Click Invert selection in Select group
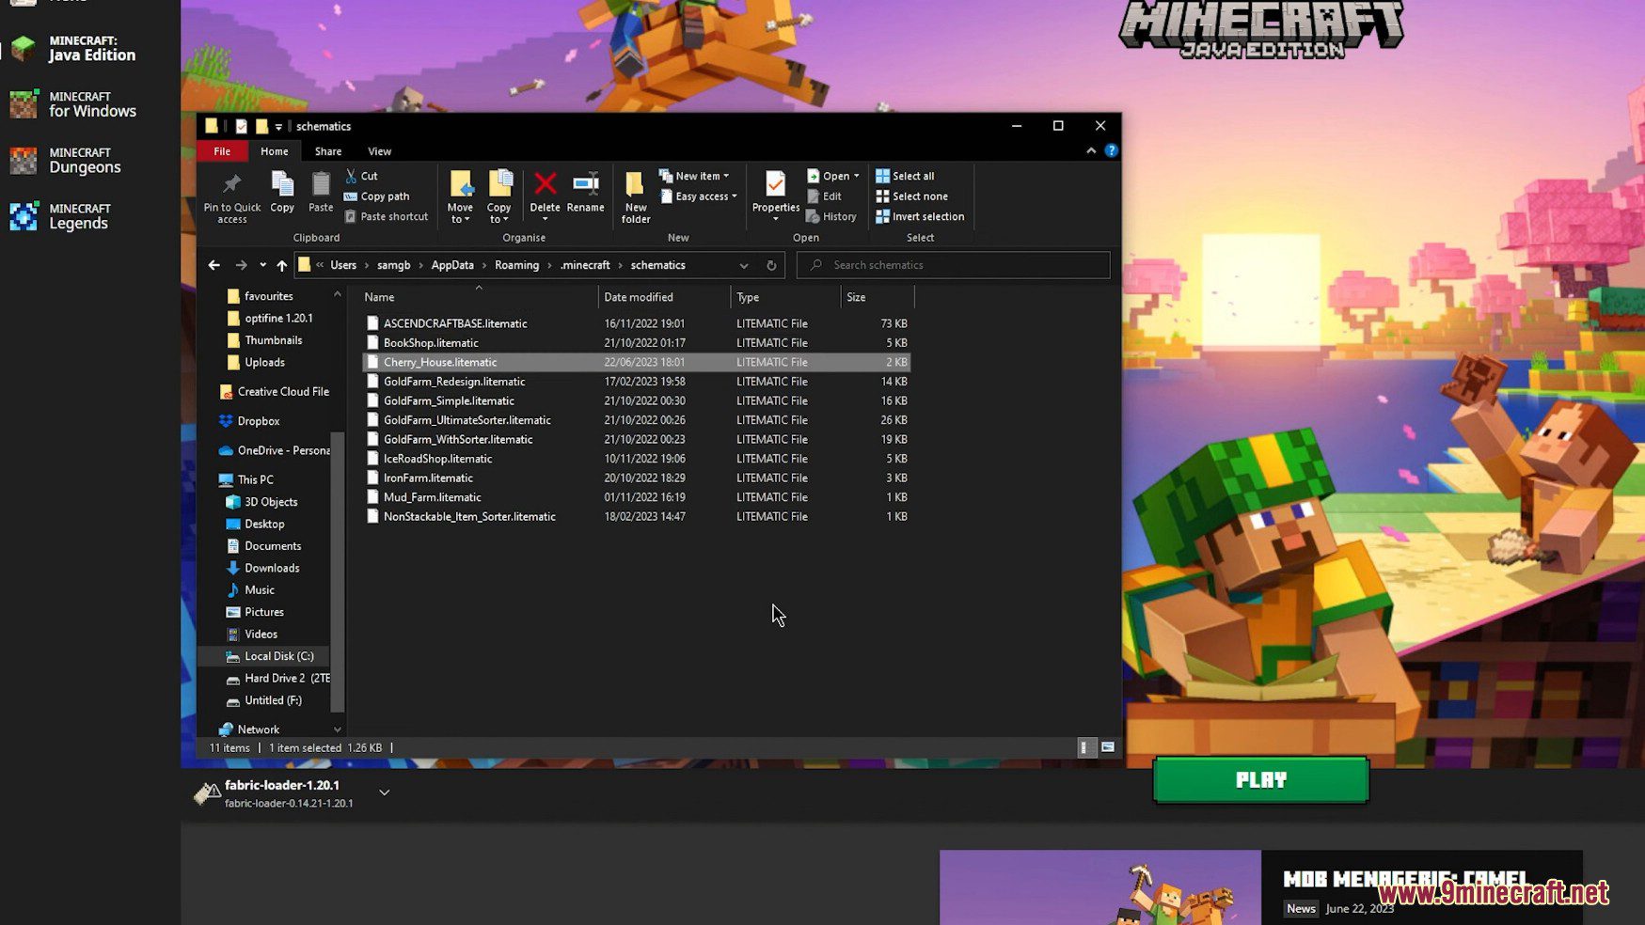Viewport: 1645px width, 925px height. (919, 216)
